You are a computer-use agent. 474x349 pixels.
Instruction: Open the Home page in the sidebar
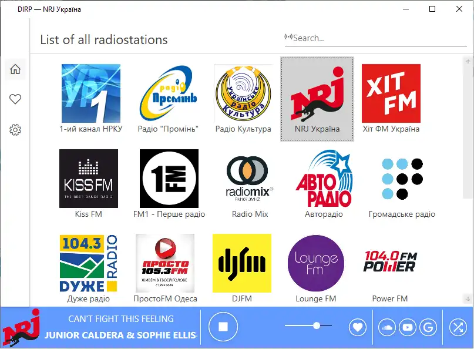[x=15, y=69]
